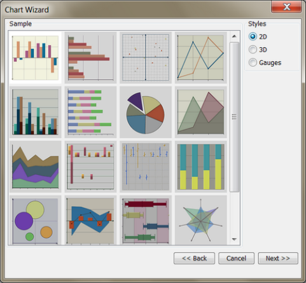Screen dimensions: 306x283
Task: Click the scrollbar up arrow
Action: (x=234, y=36)
